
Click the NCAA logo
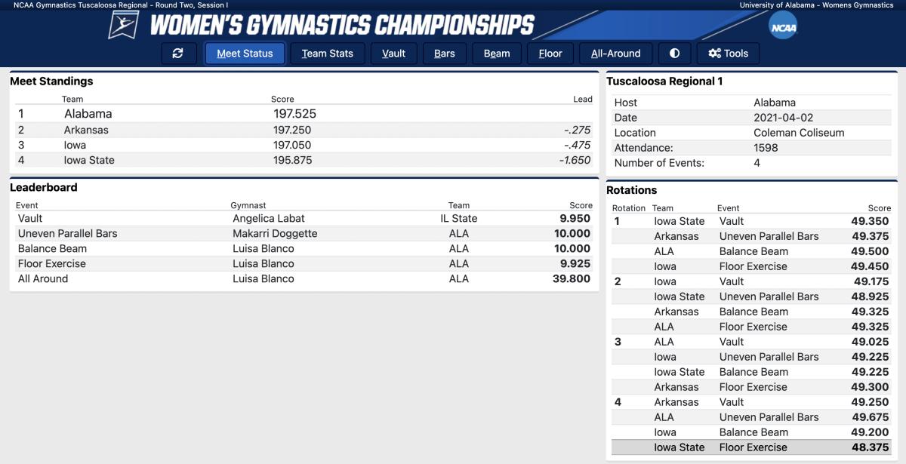click(x=783, y=26)
